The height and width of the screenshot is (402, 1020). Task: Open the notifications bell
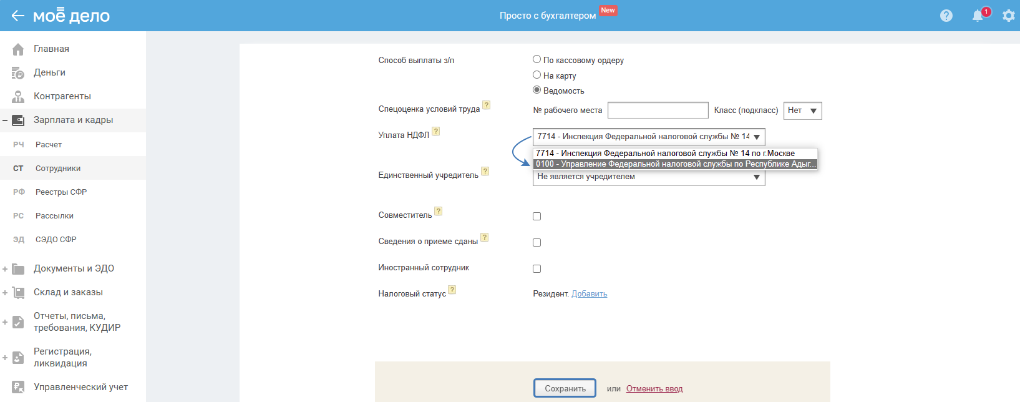(978, 16)
